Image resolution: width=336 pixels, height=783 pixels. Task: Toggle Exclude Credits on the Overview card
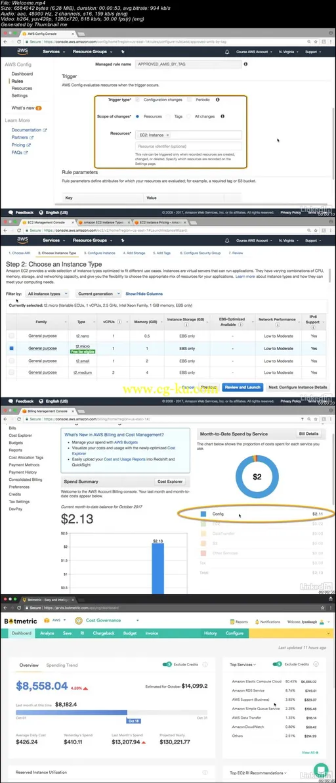click(168, 665)
